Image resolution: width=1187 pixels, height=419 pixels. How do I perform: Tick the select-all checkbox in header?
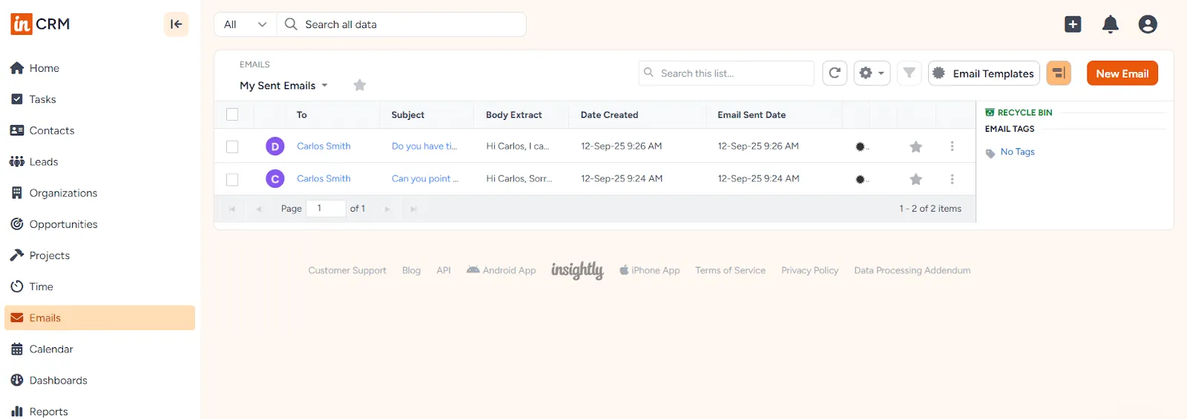click(x=232, y=115)
